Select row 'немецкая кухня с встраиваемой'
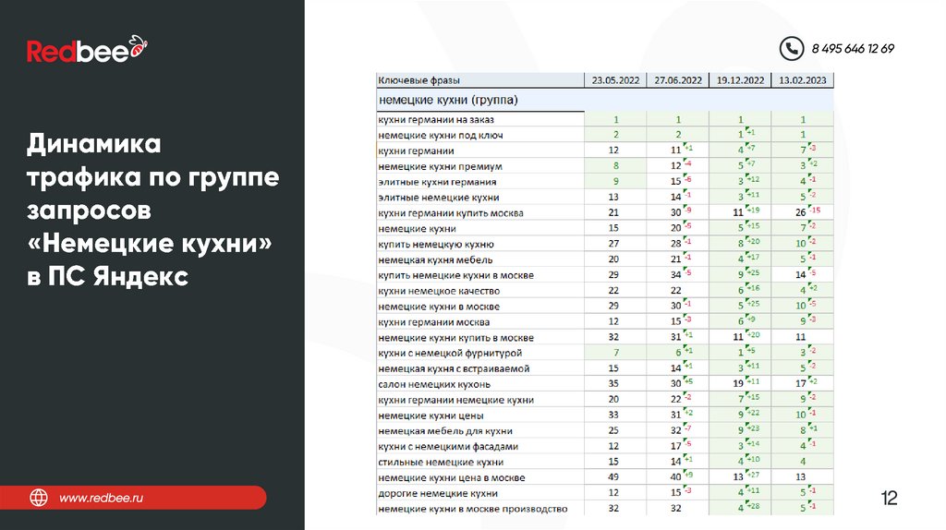This screenshot has width=946, height=530. click(605, 368)
